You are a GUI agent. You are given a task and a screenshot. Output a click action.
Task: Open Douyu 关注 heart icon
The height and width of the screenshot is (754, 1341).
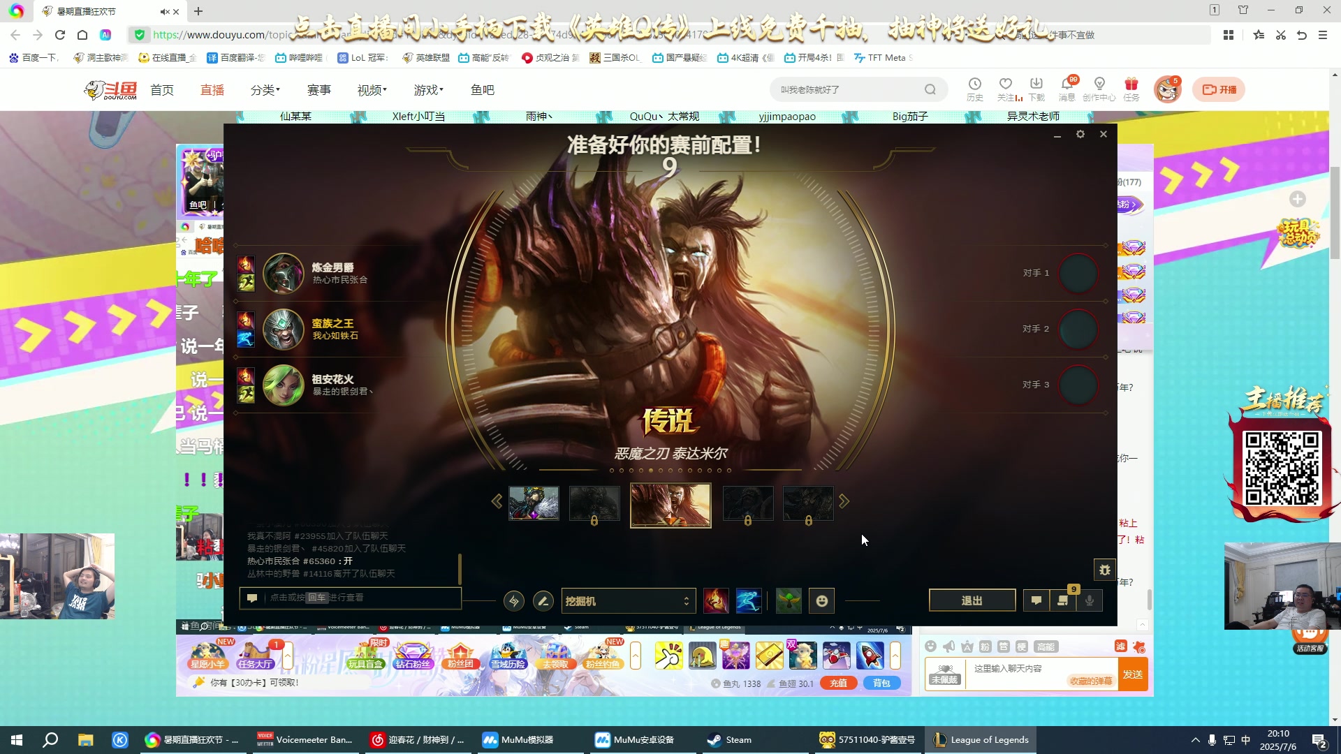pyautogui.click(x=1006, y=89)
